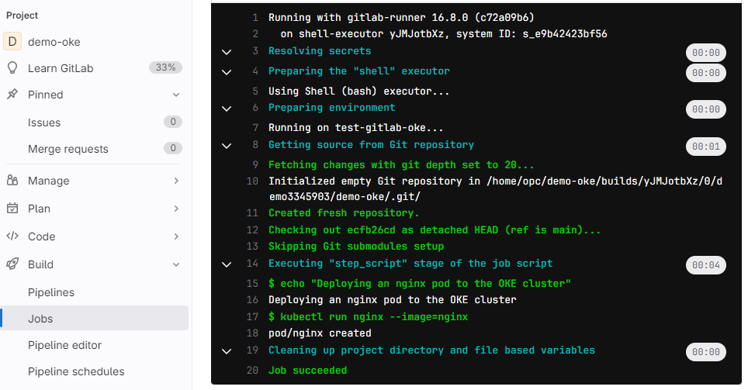Collapse the Build section chevron

click(176, 264)
